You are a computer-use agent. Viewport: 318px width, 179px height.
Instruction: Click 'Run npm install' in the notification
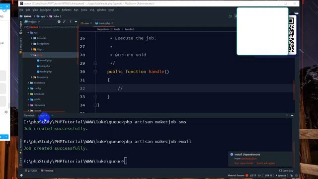pyautogui.click(x=244, y=163)
